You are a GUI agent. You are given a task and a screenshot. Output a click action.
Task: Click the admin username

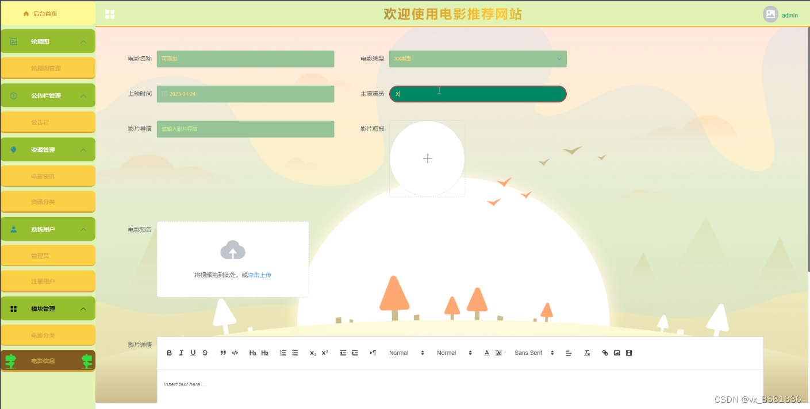[789, 16]
